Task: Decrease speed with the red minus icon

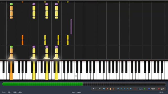Action: [135, 89]
